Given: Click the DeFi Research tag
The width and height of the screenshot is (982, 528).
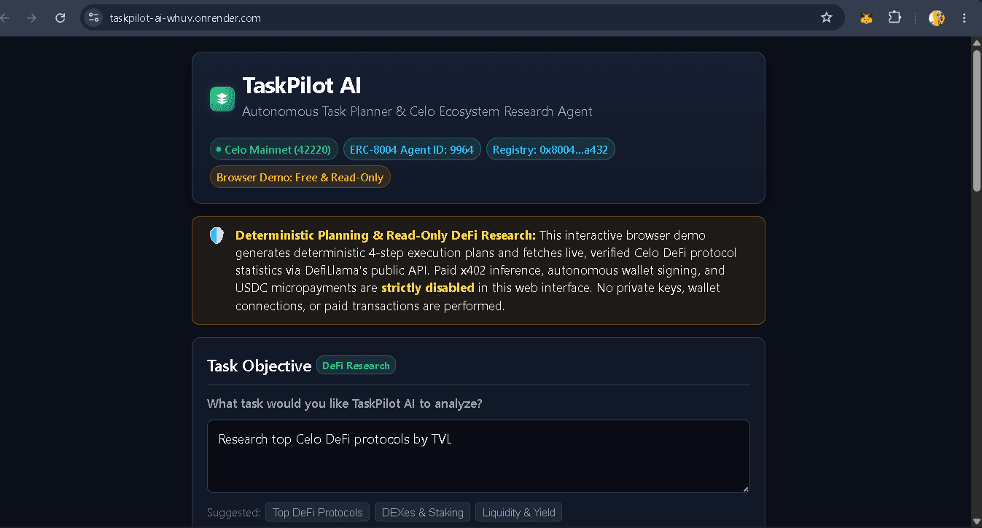Looking at the screenshot, I should (x=356, y=366).
